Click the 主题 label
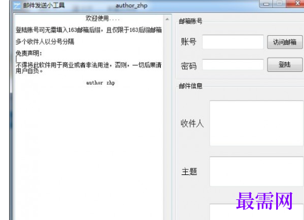304x220 pixels. point(189,171)
